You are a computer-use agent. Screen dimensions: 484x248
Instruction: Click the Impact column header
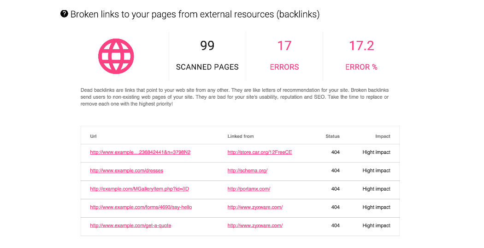(383, 136)
